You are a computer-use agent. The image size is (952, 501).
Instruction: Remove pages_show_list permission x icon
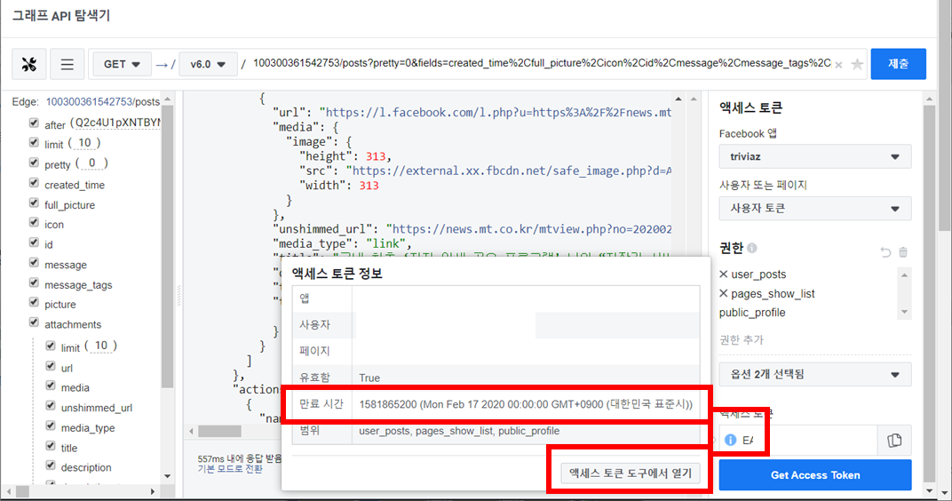(723, 293)
